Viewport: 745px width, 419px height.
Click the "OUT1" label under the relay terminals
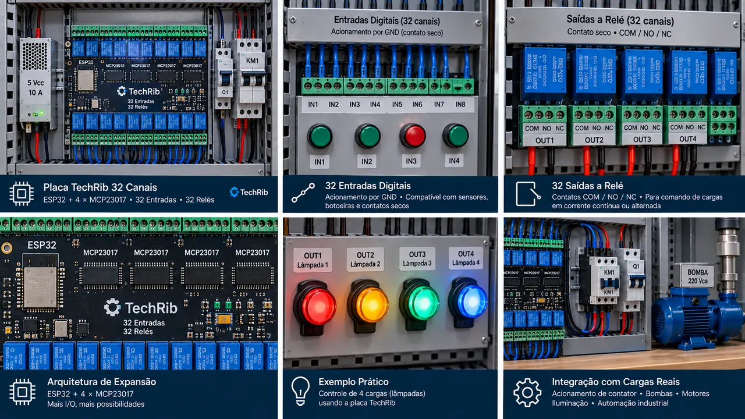[545, 140]
